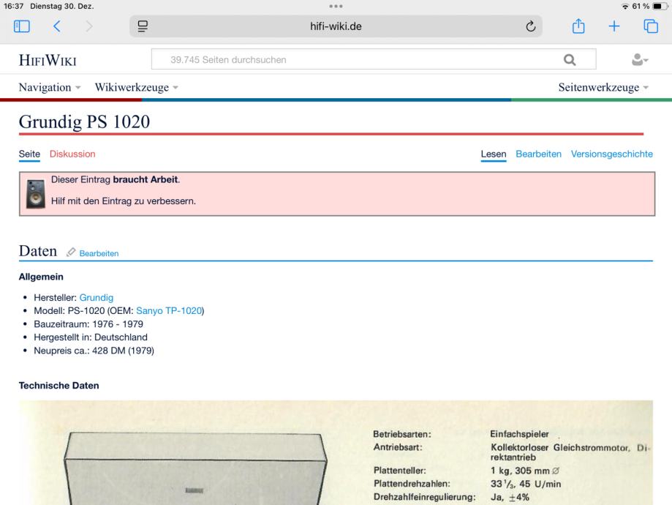Viewport: 672px width, 505px height.
Task: Click the search magnifier icon
Action: pos(570,59)
